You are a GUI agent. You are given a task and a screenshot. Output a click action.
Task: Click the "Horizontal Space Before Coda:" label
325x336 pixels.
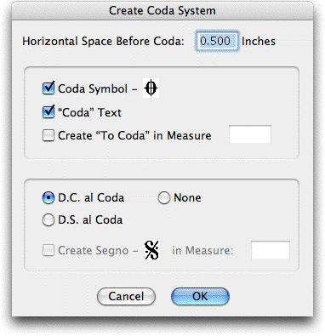point(103,41)
